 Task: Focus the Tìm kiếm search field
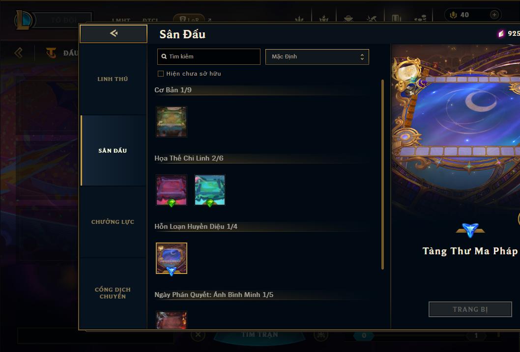pos(208,56)
